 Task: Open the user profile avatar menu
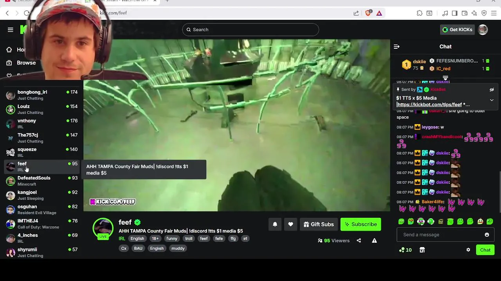tap(483, 30)
